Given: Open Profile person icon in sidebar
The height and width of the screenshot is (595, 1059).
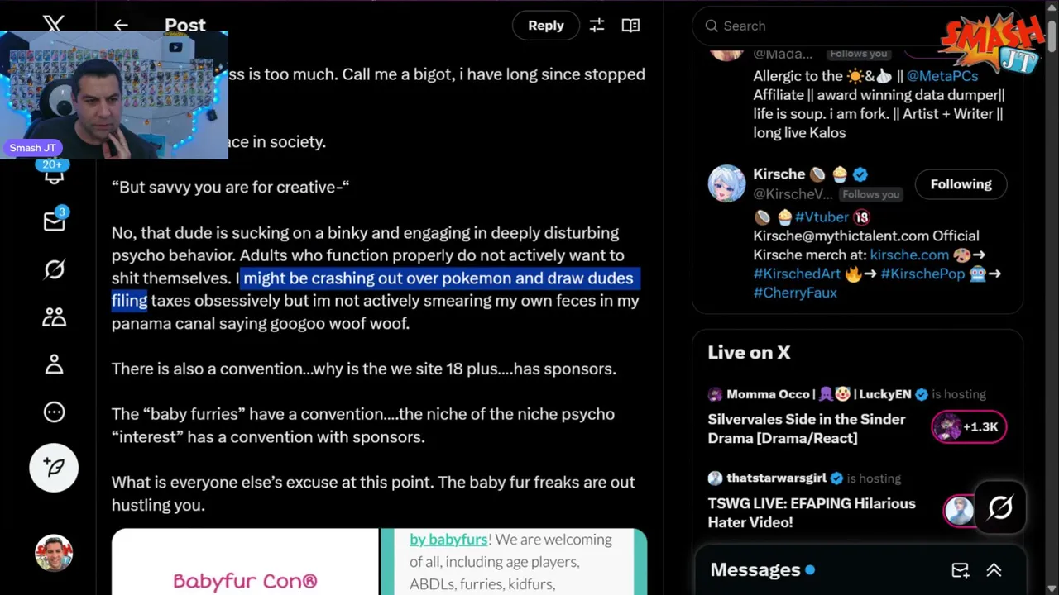Looking at the screenshot, I should coord(54,364).
